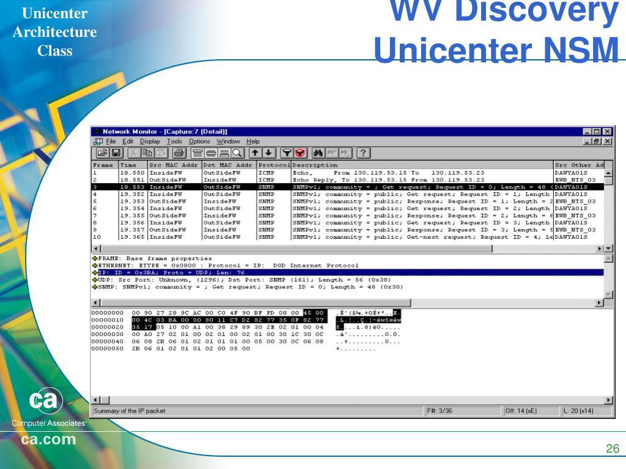
Task: Select frame 5 at time 19.353
Action: coord(348,202)
